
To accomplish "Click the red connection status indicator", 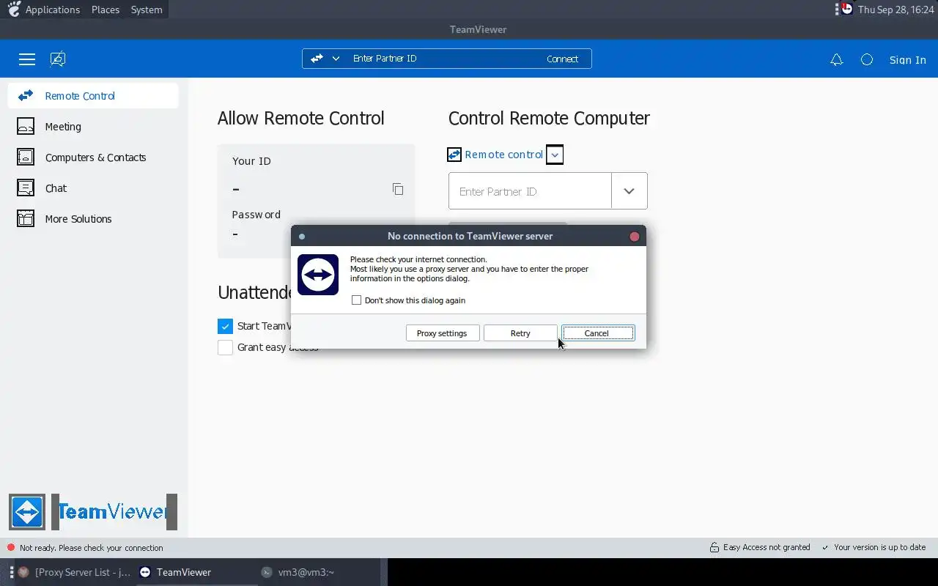I will [11, 548].
